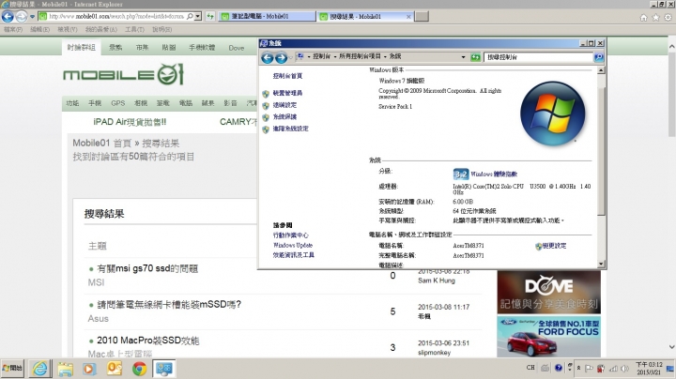This screenshot has width=676, height=379.
Task: Go back in Internet Explorer
Action: click(8, 17)
